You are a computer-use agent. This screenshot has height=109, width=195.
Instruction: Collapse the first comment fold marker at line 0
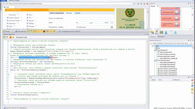(9, 41)
